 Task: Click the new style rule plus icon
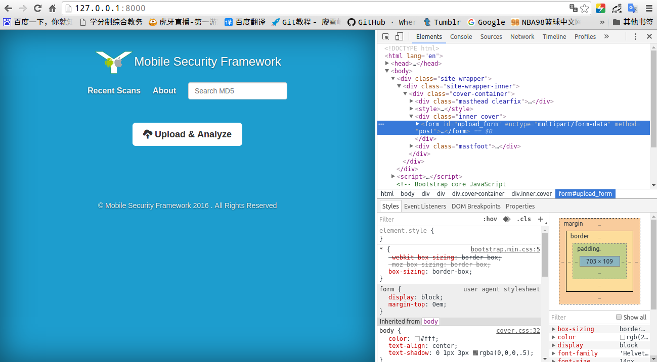click(x=541, y=219)
